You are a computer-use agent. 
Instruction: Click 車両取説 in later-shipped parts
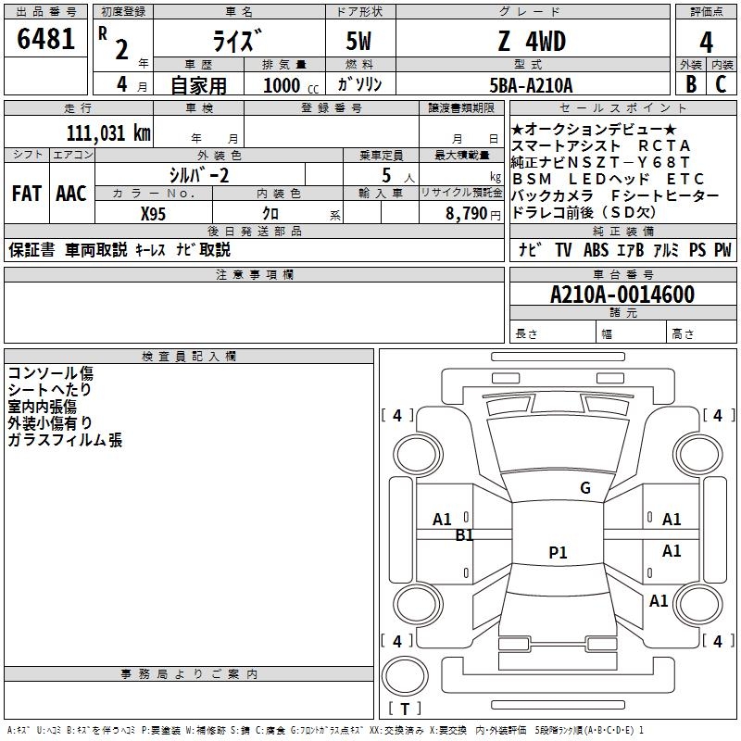point(96,249)
